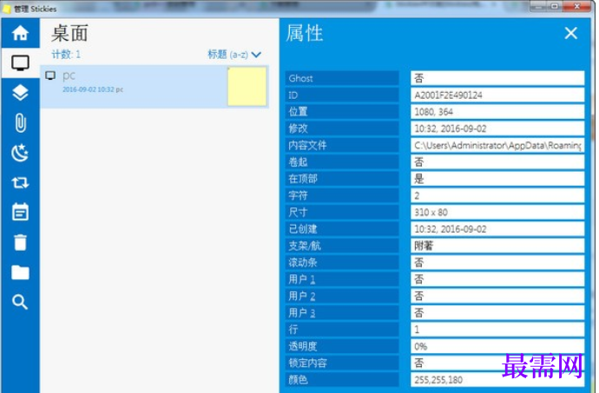Open the search magnifier in sidebar
The width and height of the screenshot is (599, 393).
point(20,302)
